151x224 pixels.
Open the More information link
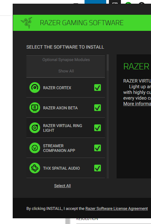pos(137,104)
